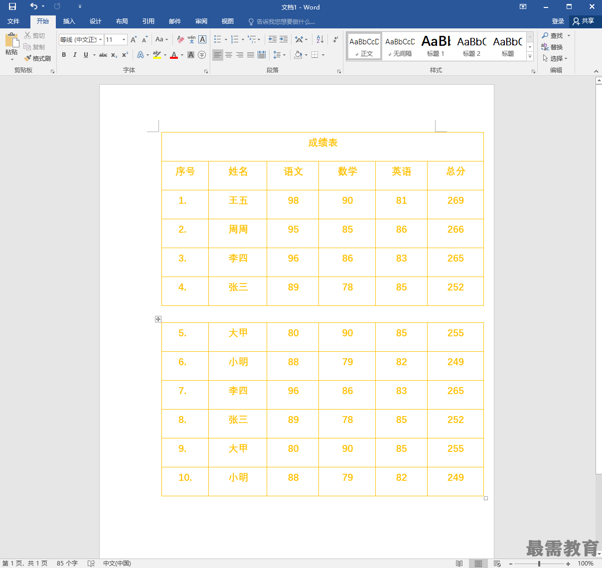Switch to the 引用 (References) tab
Viewport: 602px width, 568px height.
click(x=148, y=21)
